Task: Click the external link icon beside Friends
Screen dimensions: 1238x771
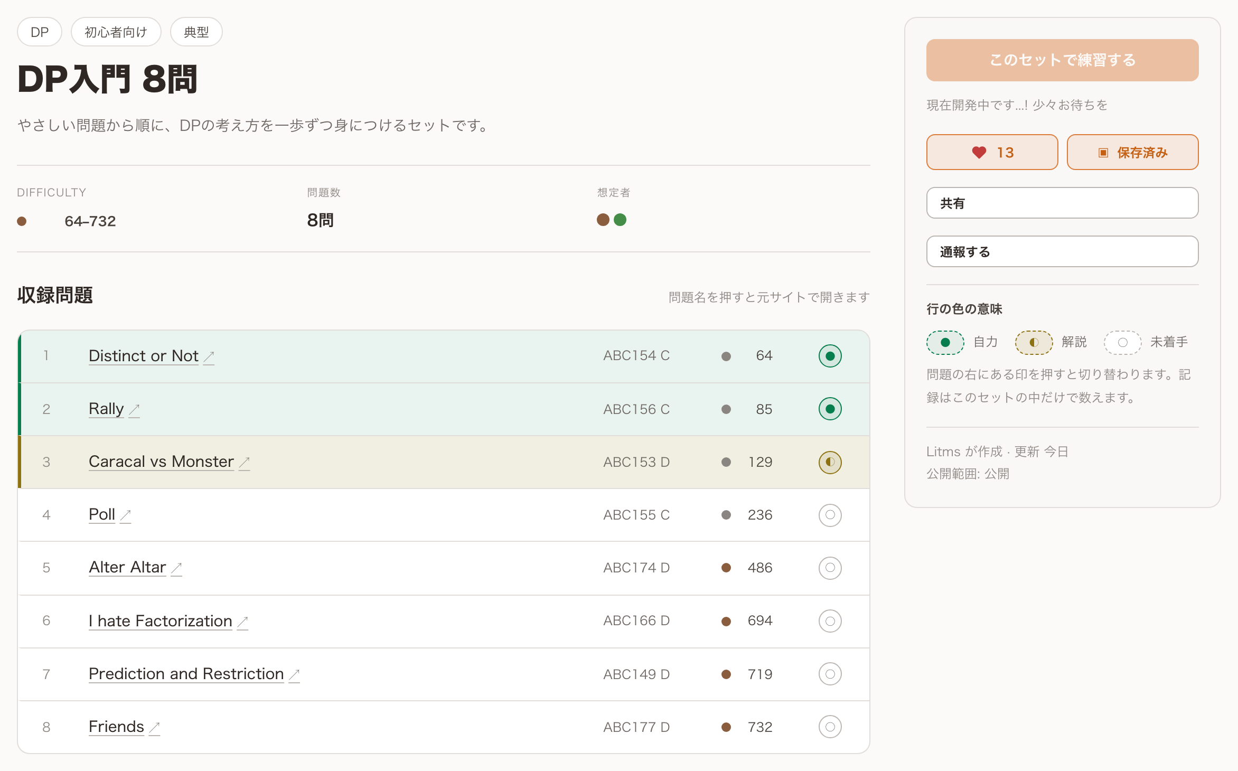Action: coord(155,728)
